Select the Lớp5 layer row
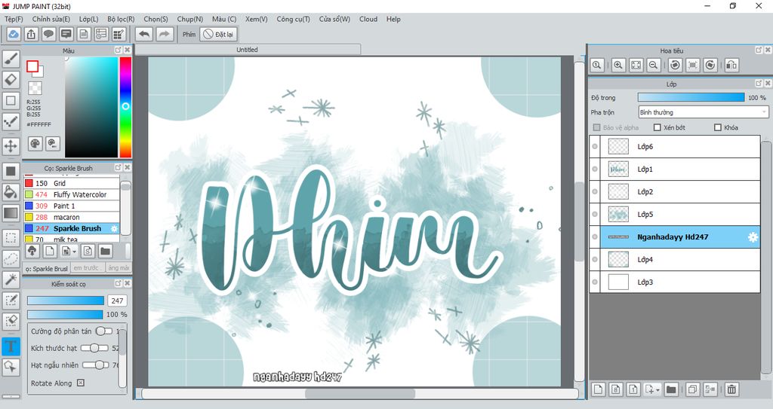This screenshot has width=773, height=409. tap(675, 214)
